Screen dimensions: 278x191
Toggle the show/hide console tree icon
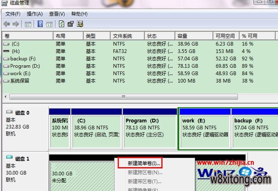29,24
